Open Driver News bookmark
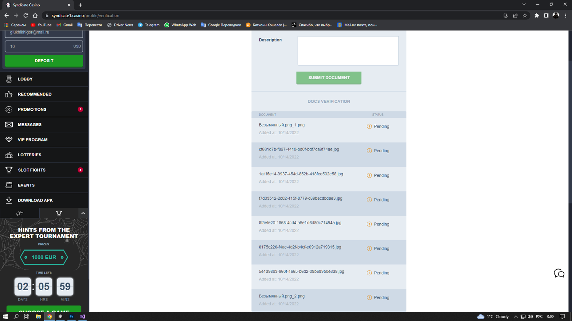Viewport: 572px width, 321px height. [x=120, y=25]
